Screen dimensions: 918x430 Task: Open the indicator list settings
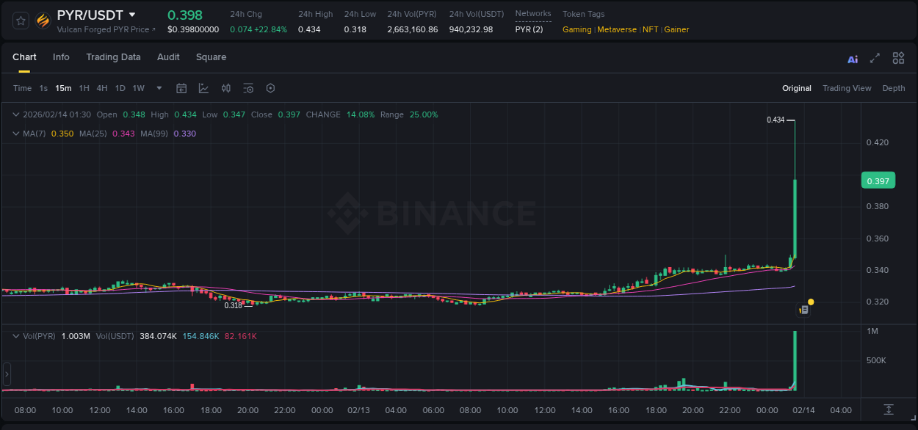248,88
